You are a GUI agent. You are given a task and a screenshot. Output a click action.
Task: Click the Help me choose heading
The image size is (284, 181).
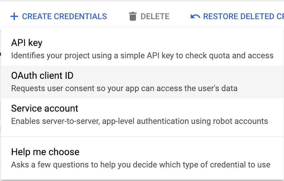(x=45, y=152)
